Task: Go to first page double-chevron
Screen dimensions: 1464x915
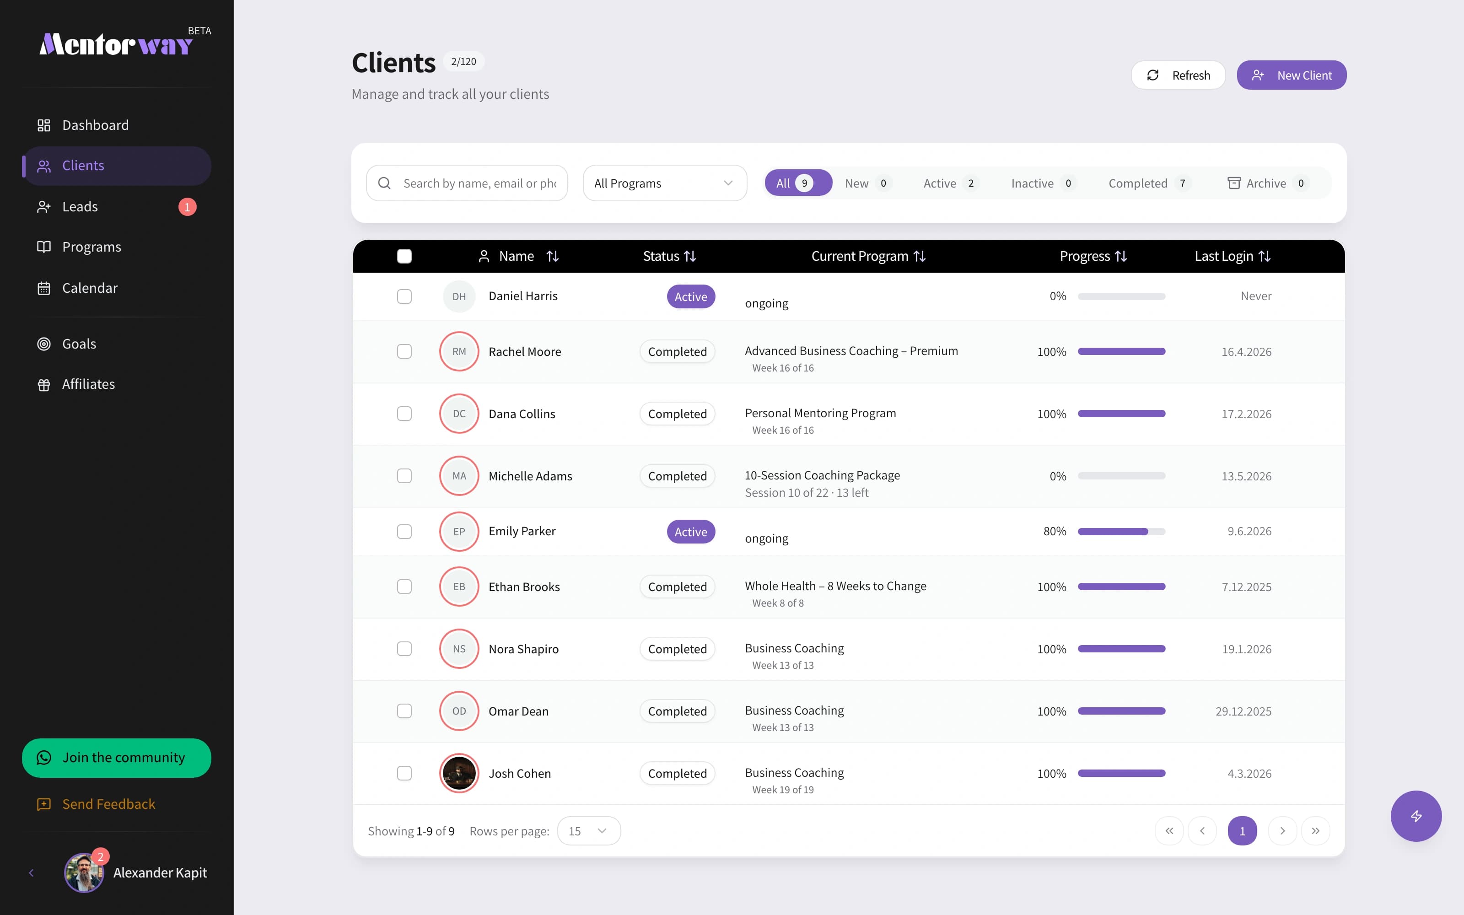Action: (x=1169, y=831)
